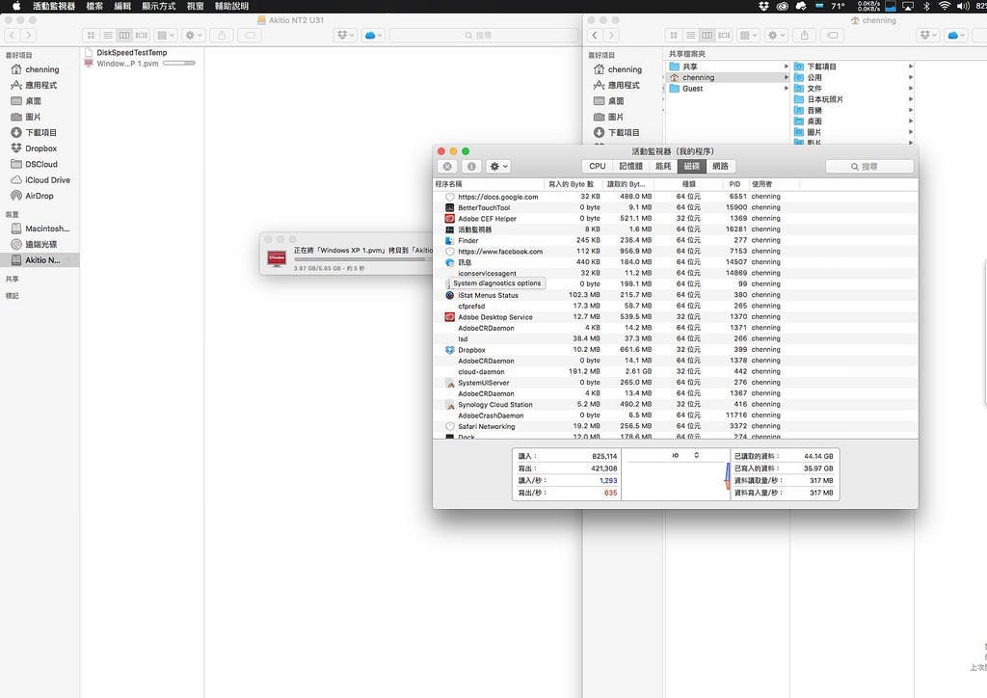Click the process info button in Activity Monitor
The image size is (987, 698).
471,166
